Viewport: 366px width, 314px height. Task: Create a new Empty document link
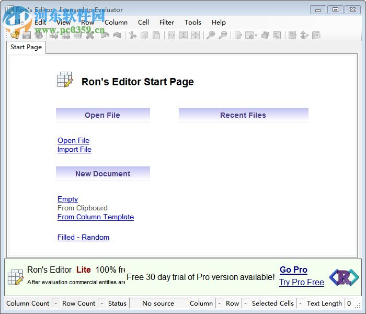pyautogui.click(x=67, y=199)
